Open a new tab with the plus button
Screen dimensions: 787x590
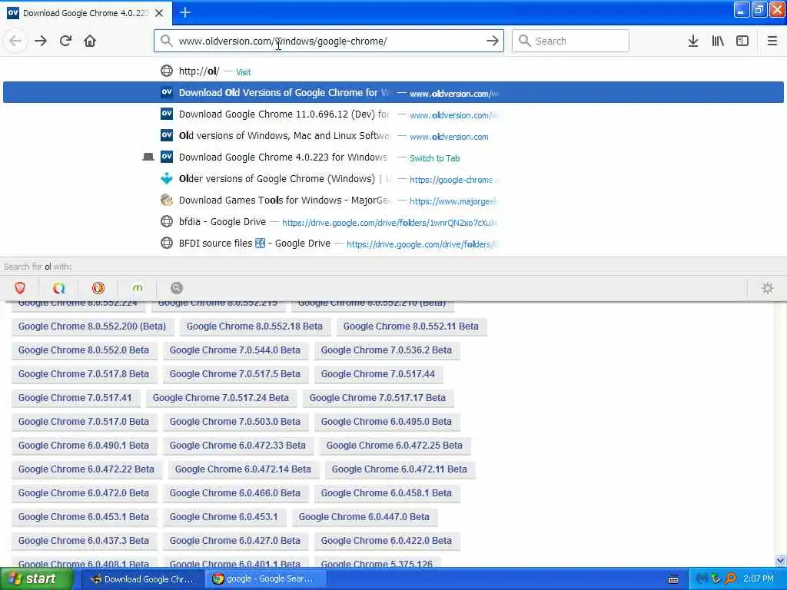coord(185,12)
